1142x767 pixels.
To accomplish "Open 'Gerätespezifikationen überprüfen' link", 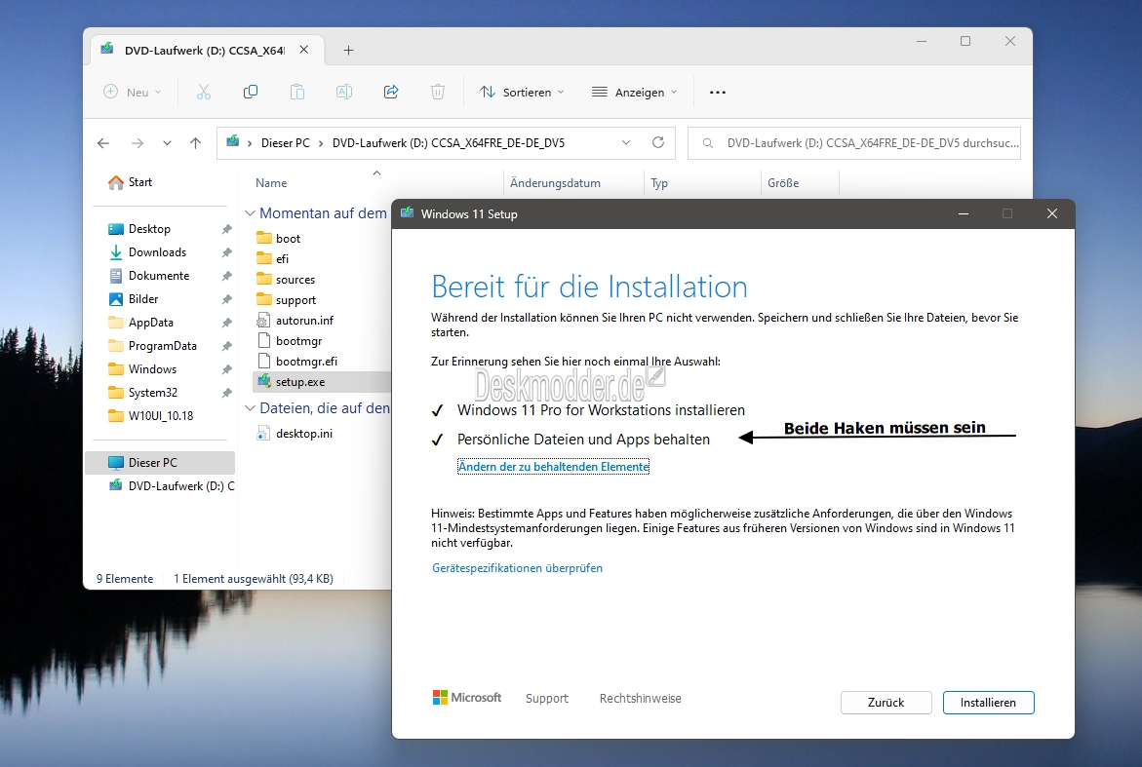I will 517,568.
